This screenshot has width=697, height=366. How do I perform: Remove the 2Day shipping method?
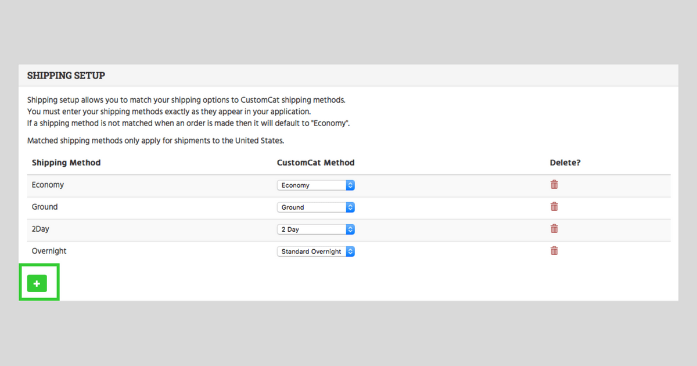554,229
